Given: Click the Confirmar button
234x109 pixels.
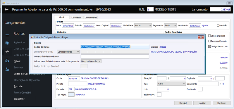Looking at the screenshot, I should point(221,103).
